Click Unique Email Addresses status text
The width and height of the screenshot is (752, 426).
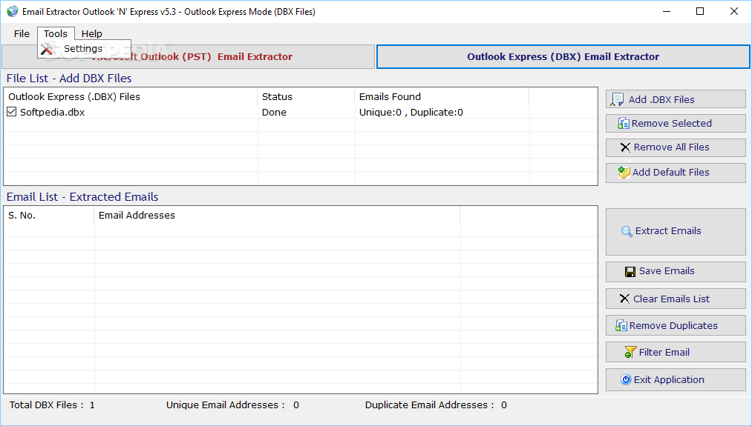point(232,405)
